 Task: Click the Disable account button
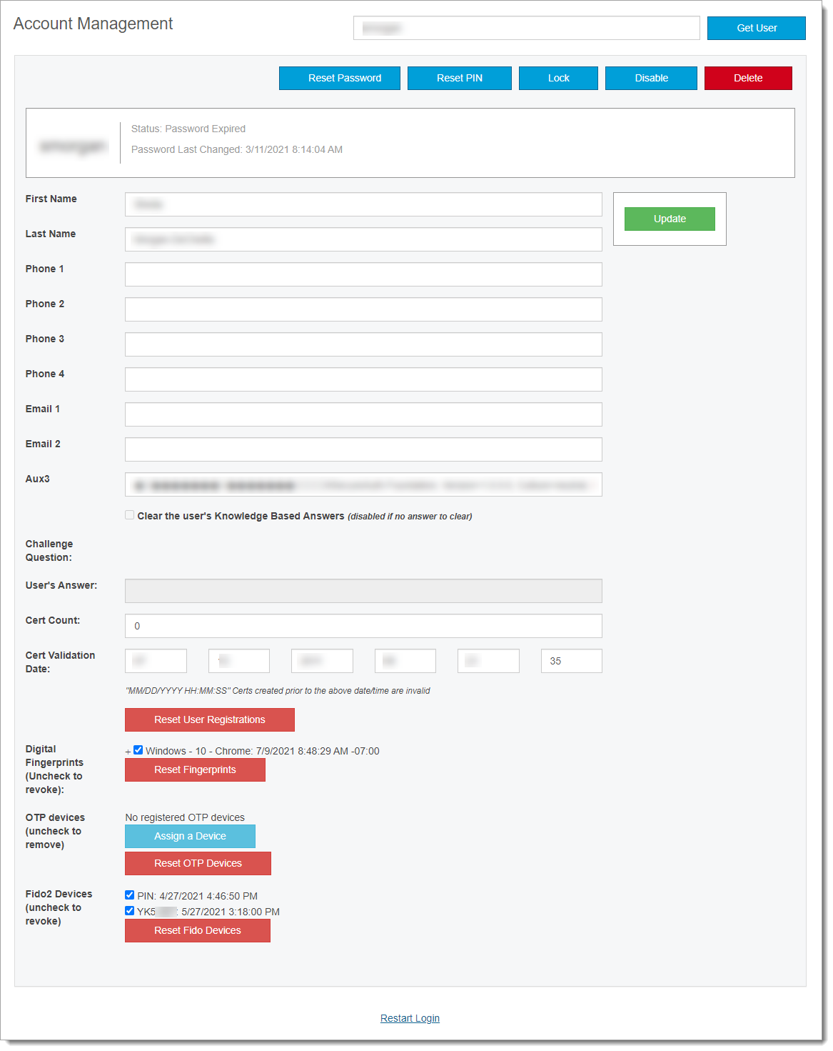pos(651,78)
